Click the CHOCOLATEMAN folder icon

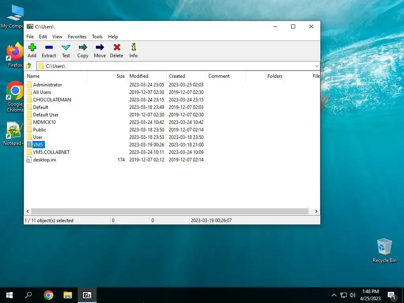point(29,99)
